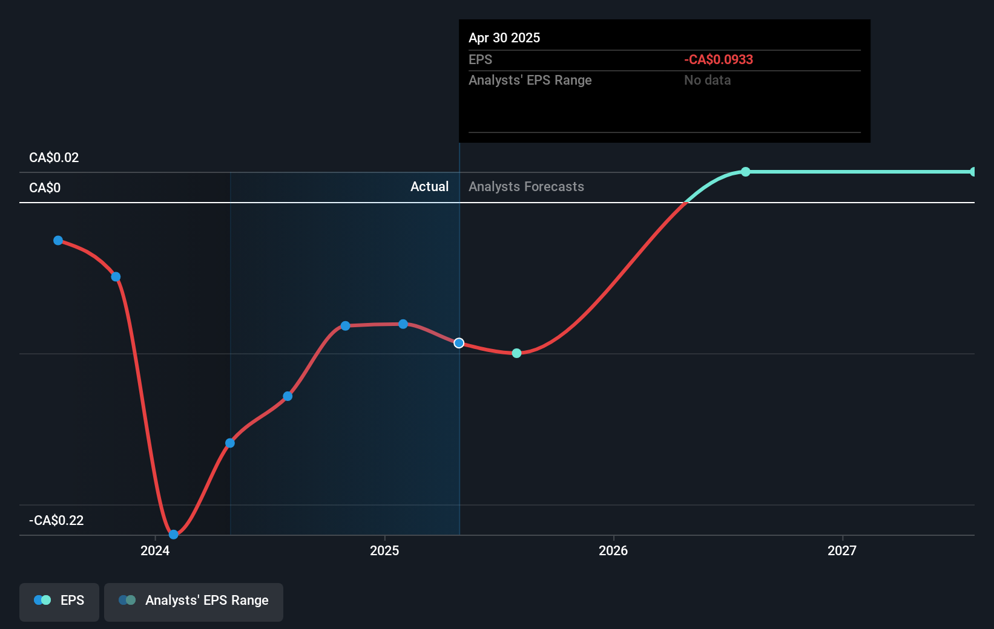Click the first blue EPS dot on the chart
994x629 pixels.
[x=58, y=240]
